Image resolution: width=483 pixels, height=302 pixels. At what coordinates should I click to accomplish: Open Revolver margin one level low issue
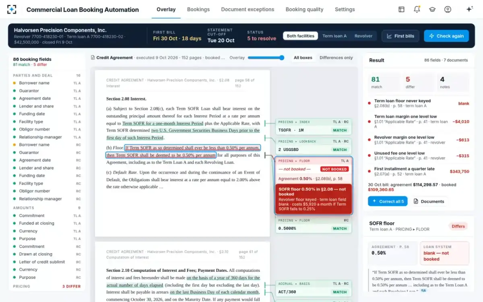pyautogui.click(x=419, y=140)
